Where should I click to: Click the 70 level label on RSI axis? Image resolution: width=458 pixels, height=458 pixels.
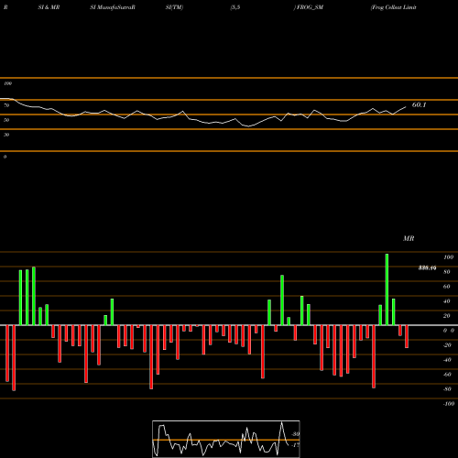[x=6, y=105]
